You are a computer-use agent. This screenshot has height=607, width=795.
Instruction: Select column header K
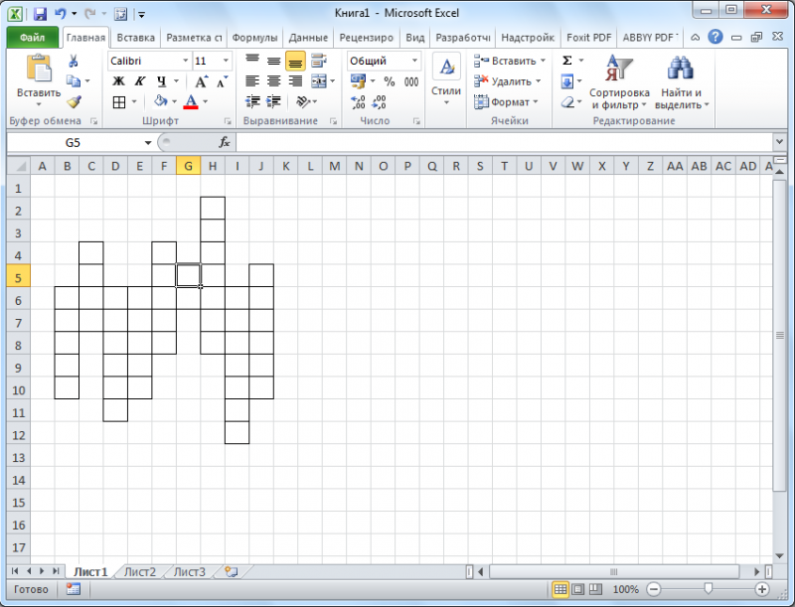(x=286, y=166)
